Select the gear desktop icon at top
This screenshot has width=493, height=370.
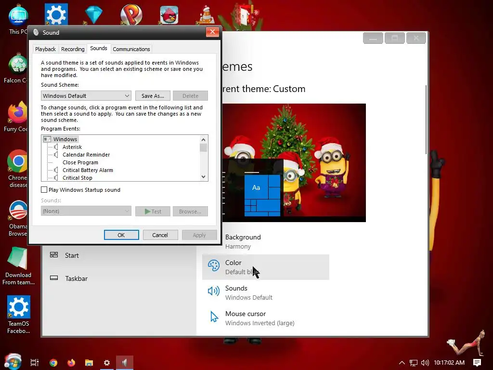click(x=56, y=14)
